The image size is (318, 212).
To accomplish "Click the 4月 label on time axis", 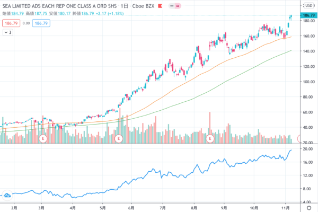I will 73,208.
